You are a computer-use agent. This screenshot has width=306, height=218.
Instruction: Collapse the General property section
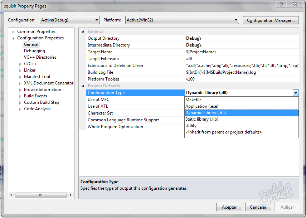coord(83,32)
